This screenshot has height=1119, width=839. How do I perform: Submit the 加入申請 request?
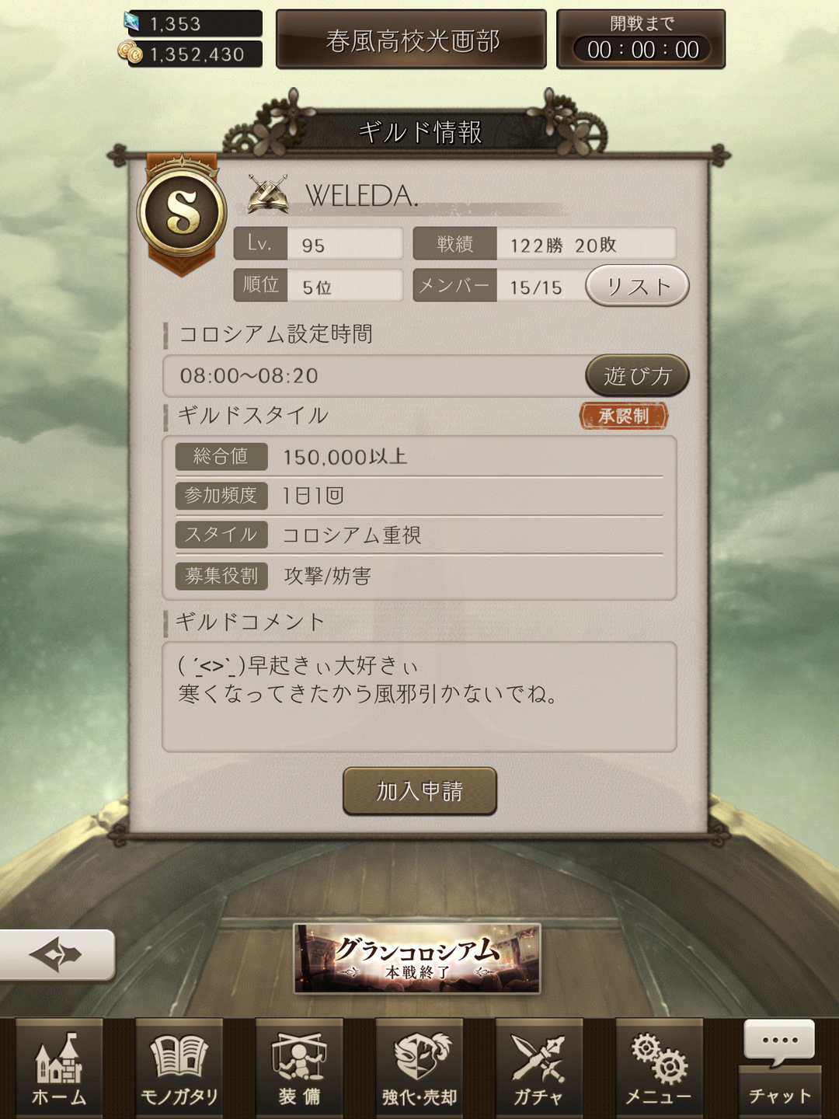(x=419, y=791)
